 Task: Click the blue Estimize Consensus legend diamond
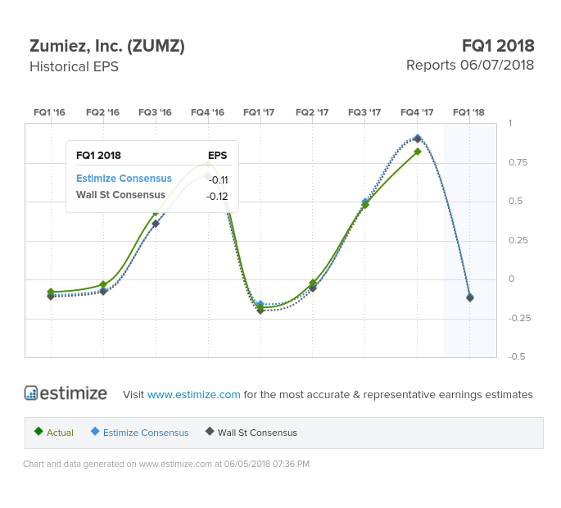(x=95, y=431)
